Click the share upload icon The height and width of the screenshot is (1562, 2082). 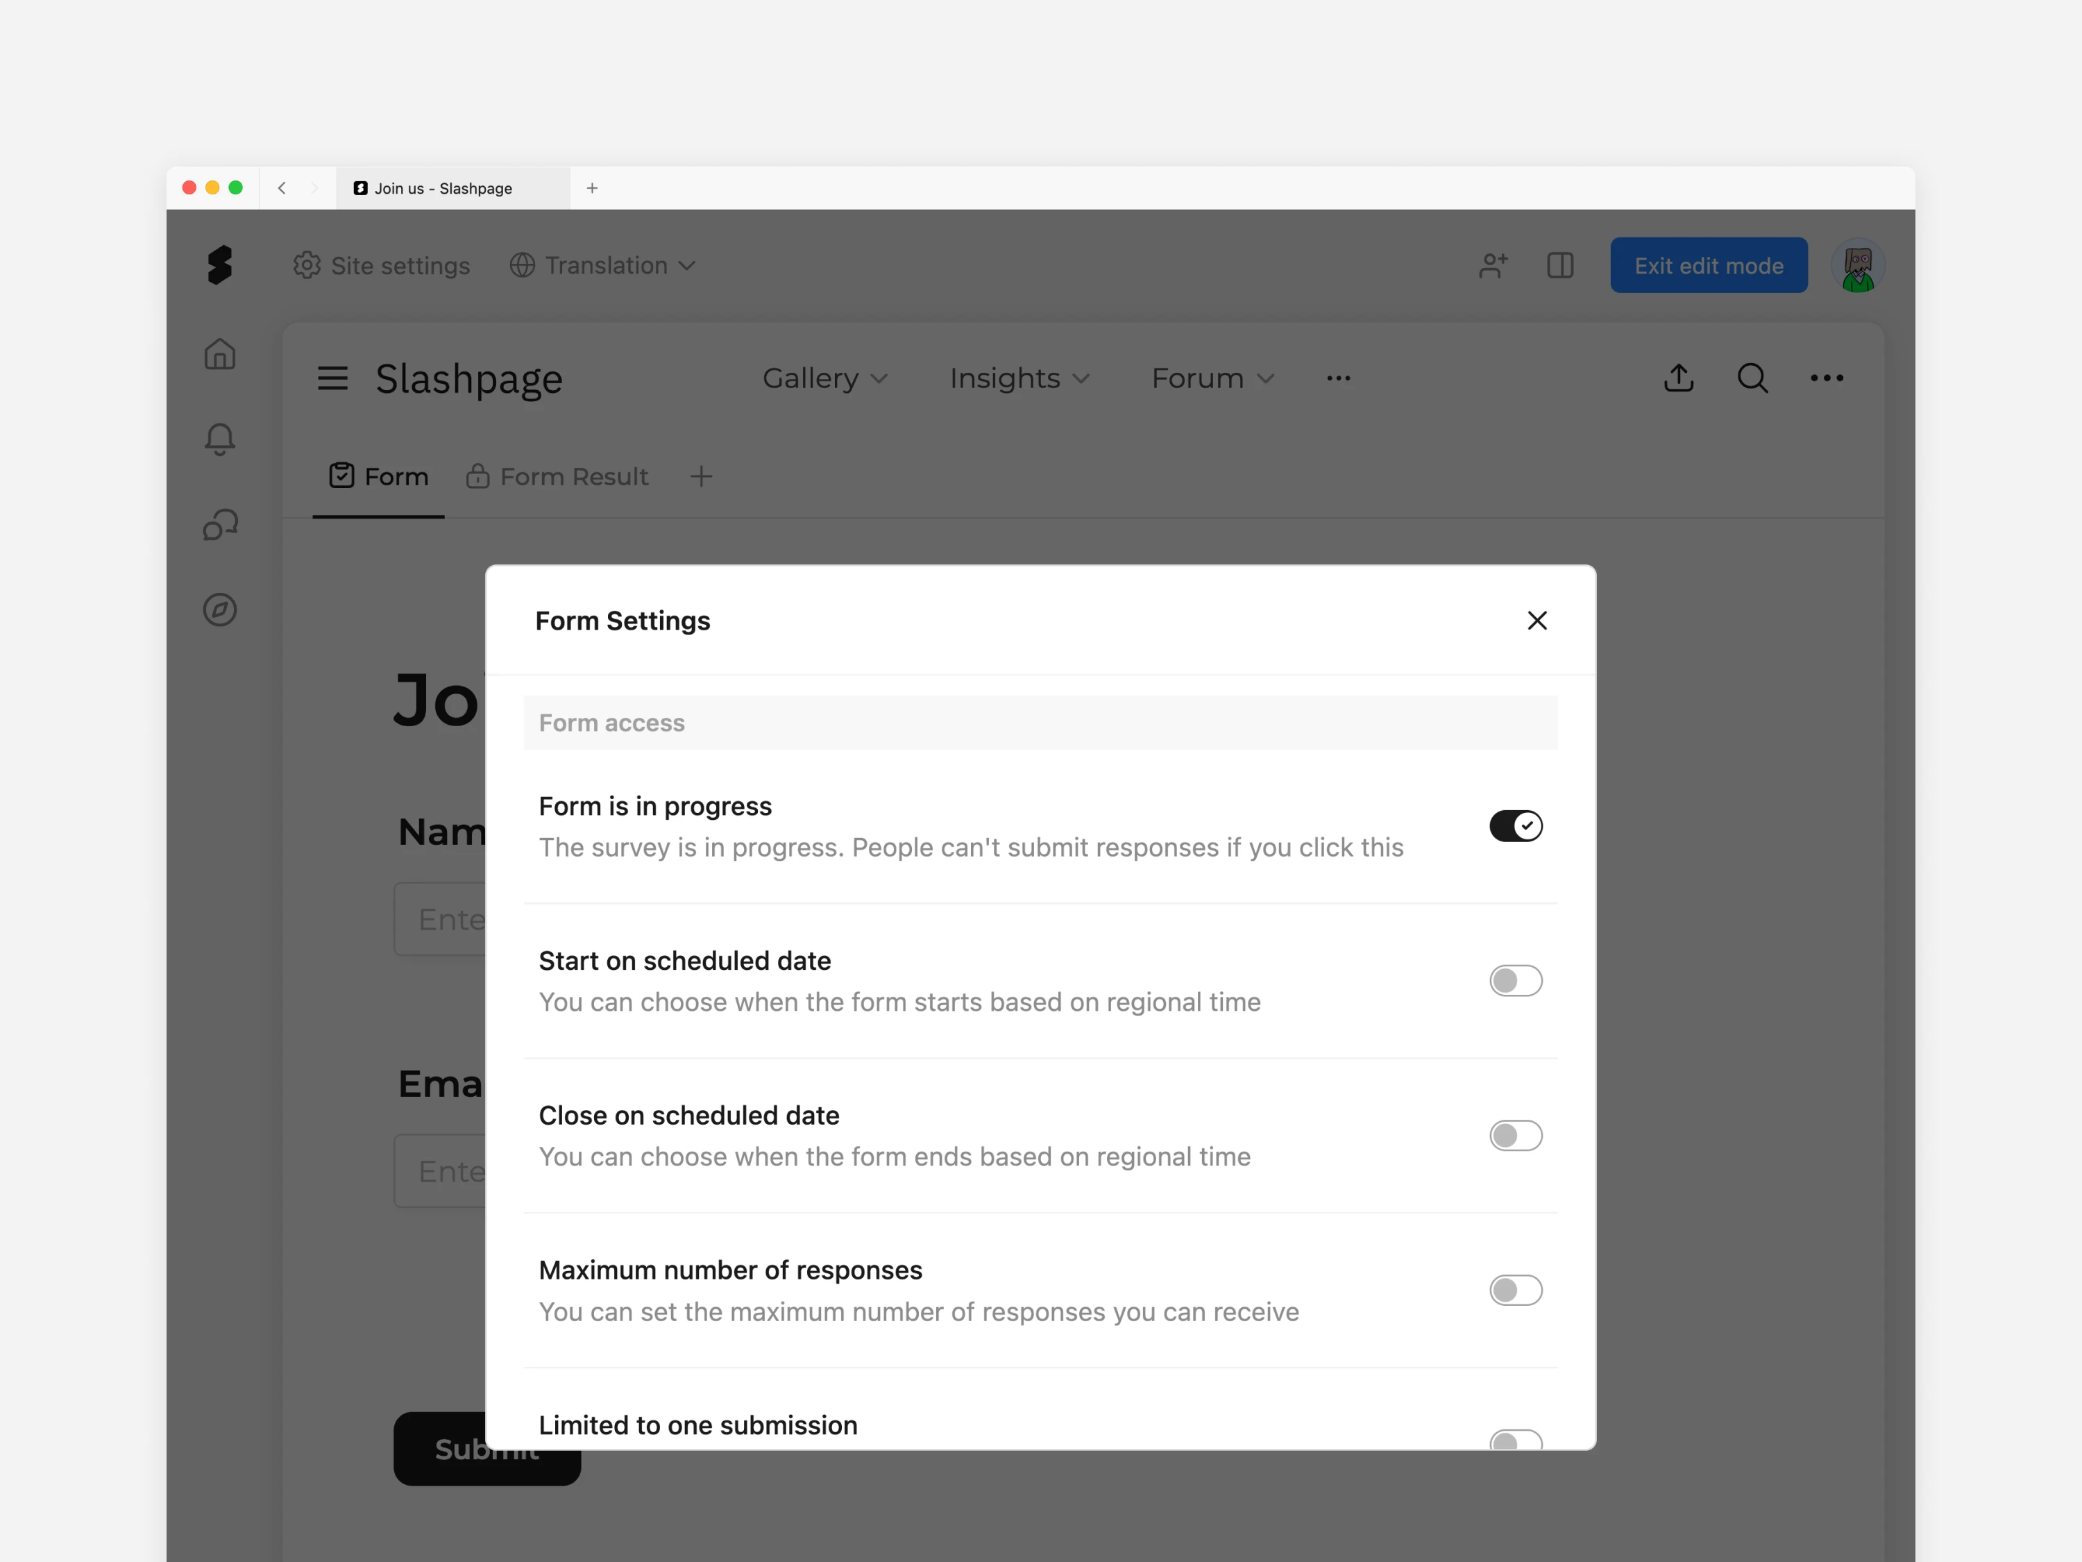[1678, 378]
